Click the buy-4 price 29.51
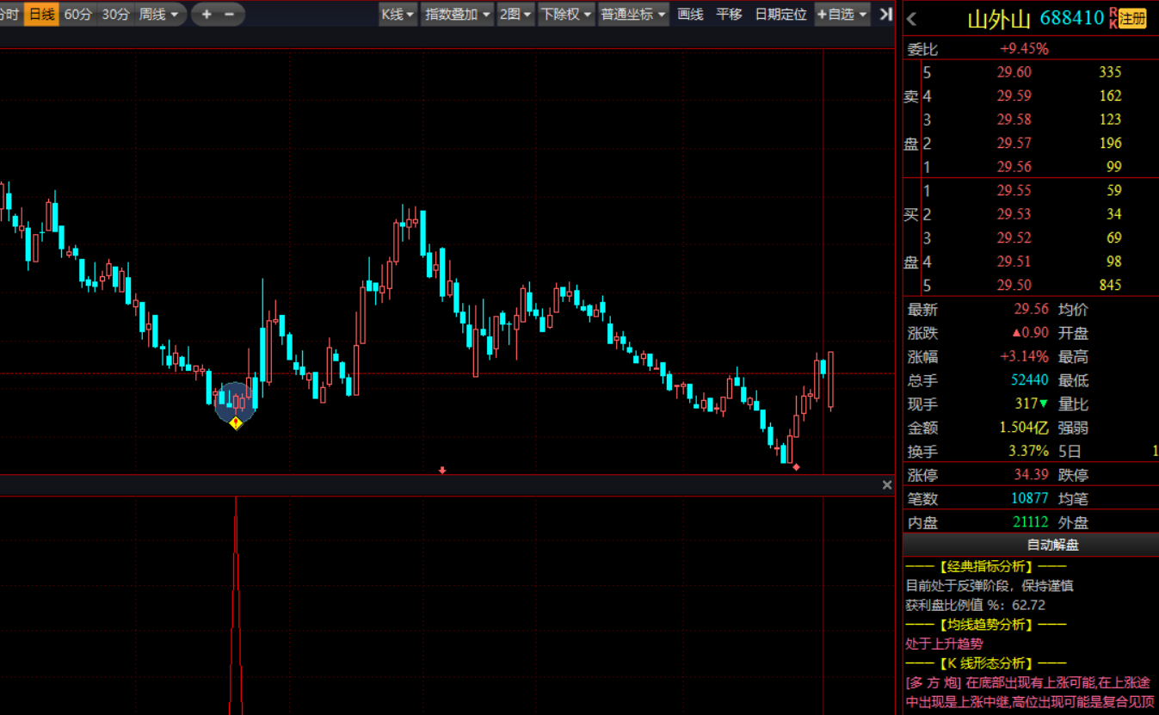Viewport: 1159px width, 715px height. coord(1014,262)
